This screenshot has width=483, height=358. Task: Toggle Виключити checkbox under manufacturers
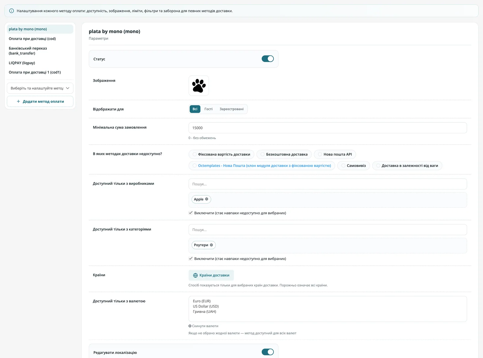click(190, 213)
